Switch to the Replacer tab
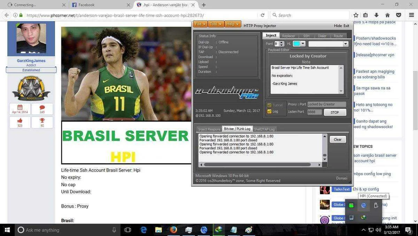This screenshot has width=418, height=236. (288, 36)
